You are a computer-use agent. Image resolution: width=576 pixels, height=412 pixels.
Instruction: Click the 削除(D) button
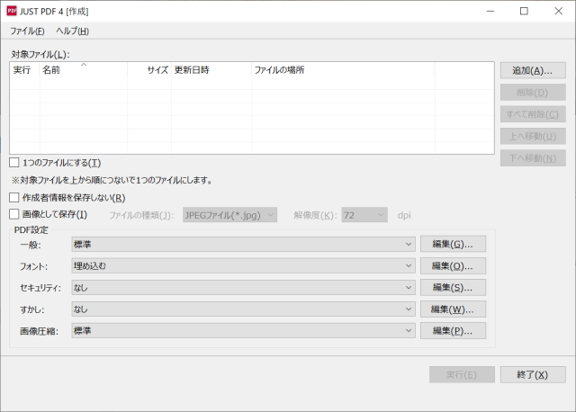tap(533, 93)
